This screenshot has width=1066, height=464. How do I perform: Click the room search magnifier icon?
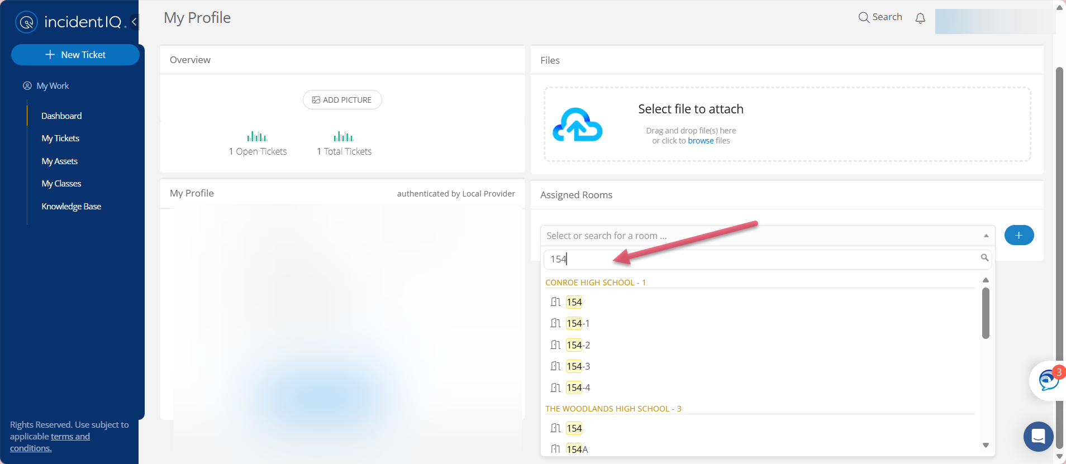pyautogui.click(x=984, y=257)
